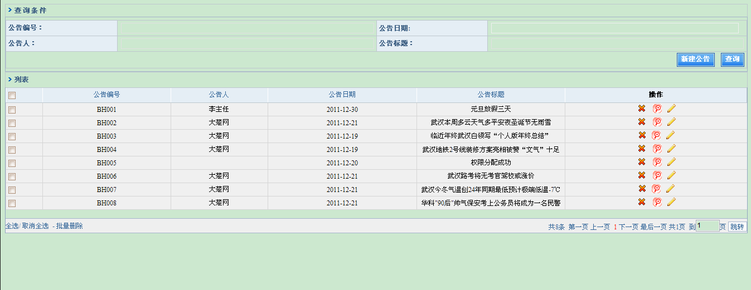Edit announcement BH004
Image resolution: width=751 pixels, height=290 pixels.
pyautogui.click(x=671, y=149)
